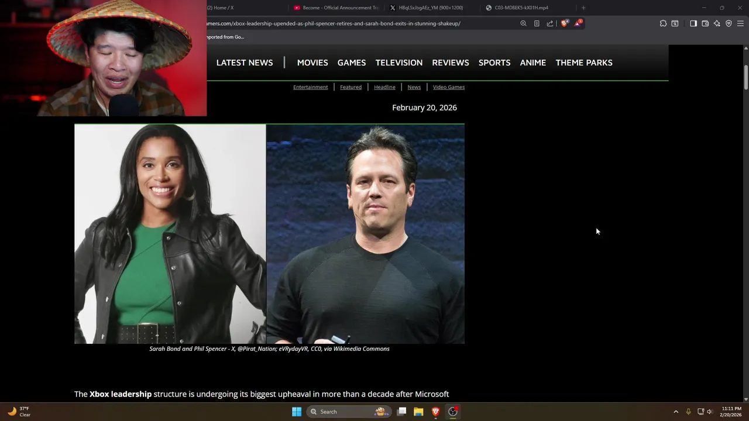
Task: Click the image caption crediting Wikimedia Commons
Action: coord(269,348)
